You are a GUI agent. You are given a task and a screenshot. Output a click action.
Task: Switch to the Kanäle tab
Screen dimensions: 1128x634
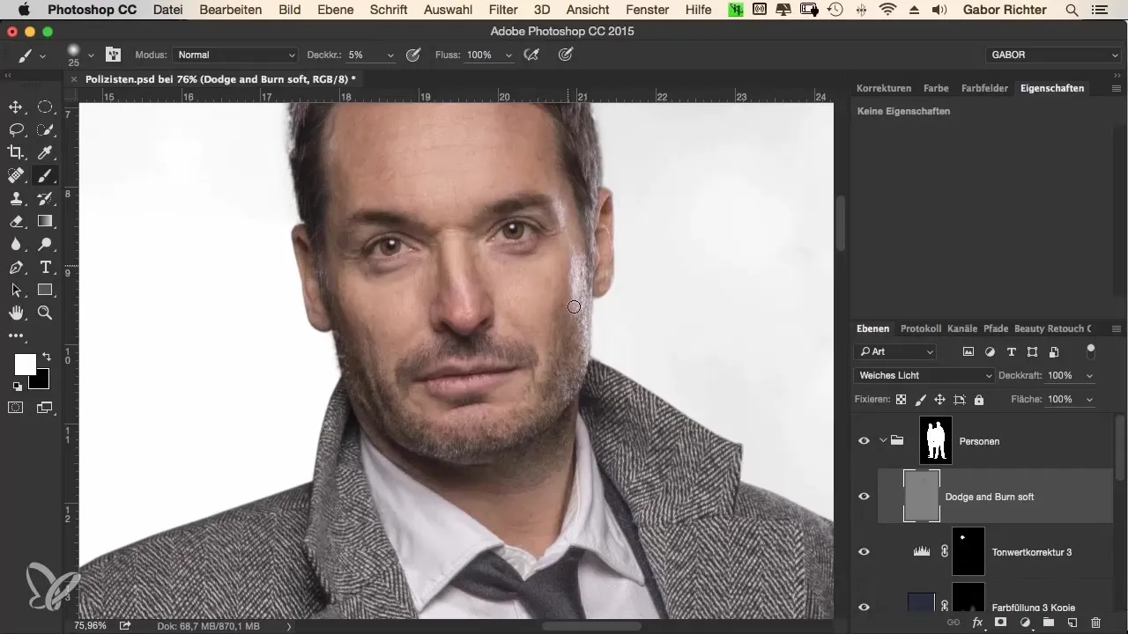962,328
